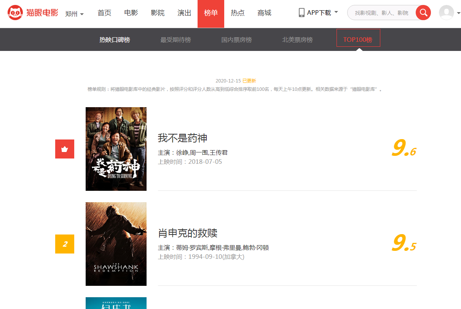The height and width of the screenshot is (309, 461).
Task: Open the 我不是药神 title link
Action: pos(182,138)
